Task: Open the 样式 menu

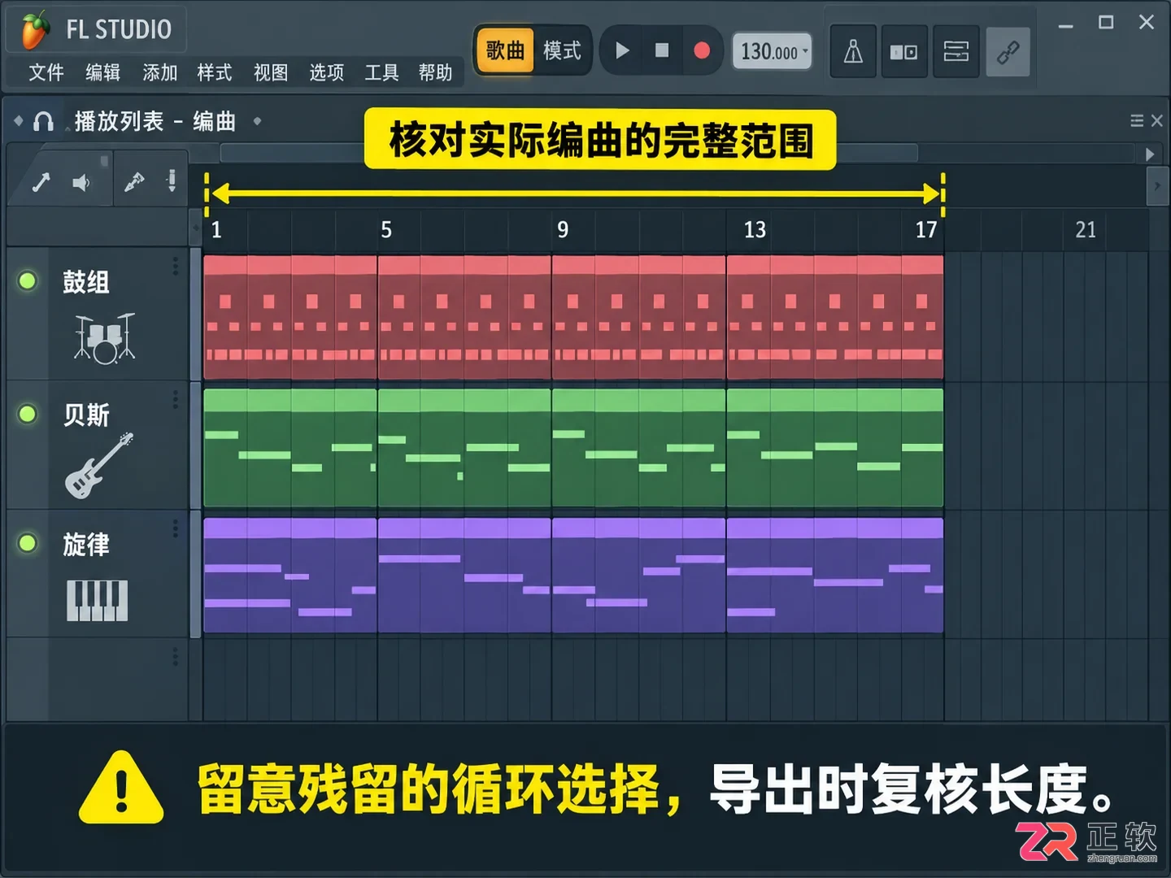Action: (x=215, y=72)
